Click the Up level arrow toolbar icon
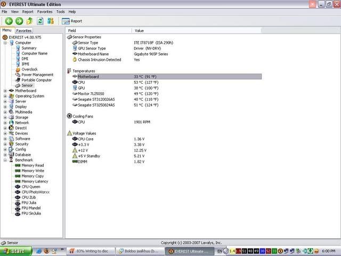The width and height of the screenshot is (341, 256). pos(30,21)
